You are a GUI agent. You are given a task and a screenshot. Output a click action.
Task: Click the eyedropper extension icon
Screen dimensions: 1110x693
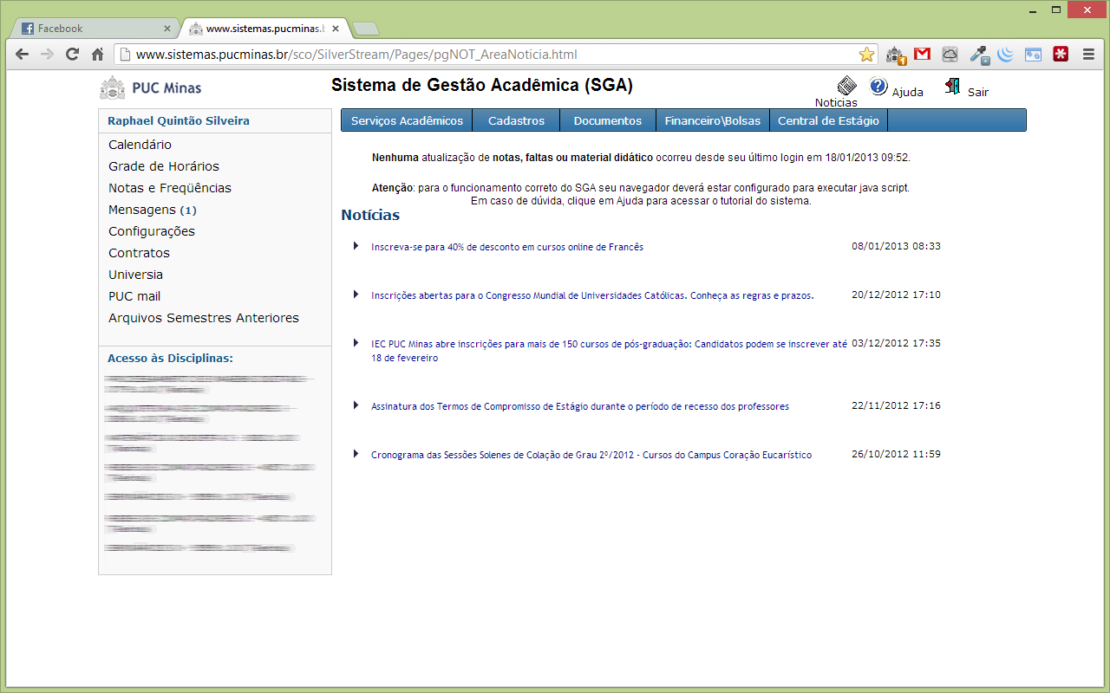tap(980, 55)
